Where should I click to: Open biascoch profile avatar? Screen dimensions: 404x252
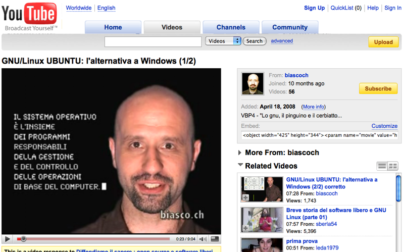tap(252, 84)
